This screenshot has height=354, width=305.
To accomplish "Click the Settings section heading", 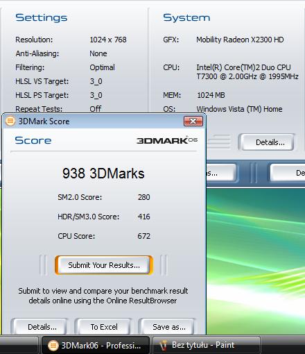I will coord(42,18).
